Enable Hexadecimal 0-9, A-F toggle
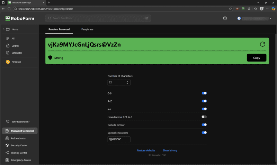The width and height of the screenshot is (277, 165). [204, 117]
